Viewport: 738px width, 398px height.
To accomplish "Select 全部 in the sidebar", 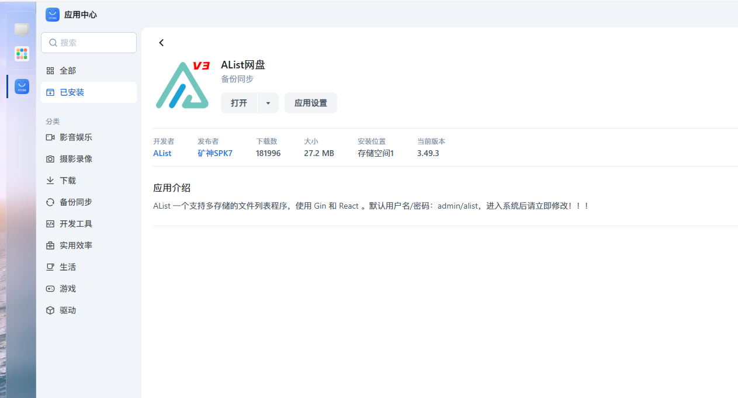I will pyautogui.click(x=89, y=71).
